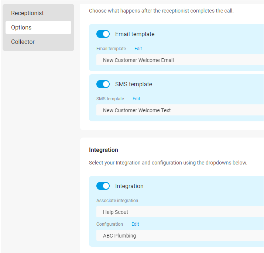Open the Receptionist section in sidebar
This screenshot has height=253, width=264.
coord(38,13)
